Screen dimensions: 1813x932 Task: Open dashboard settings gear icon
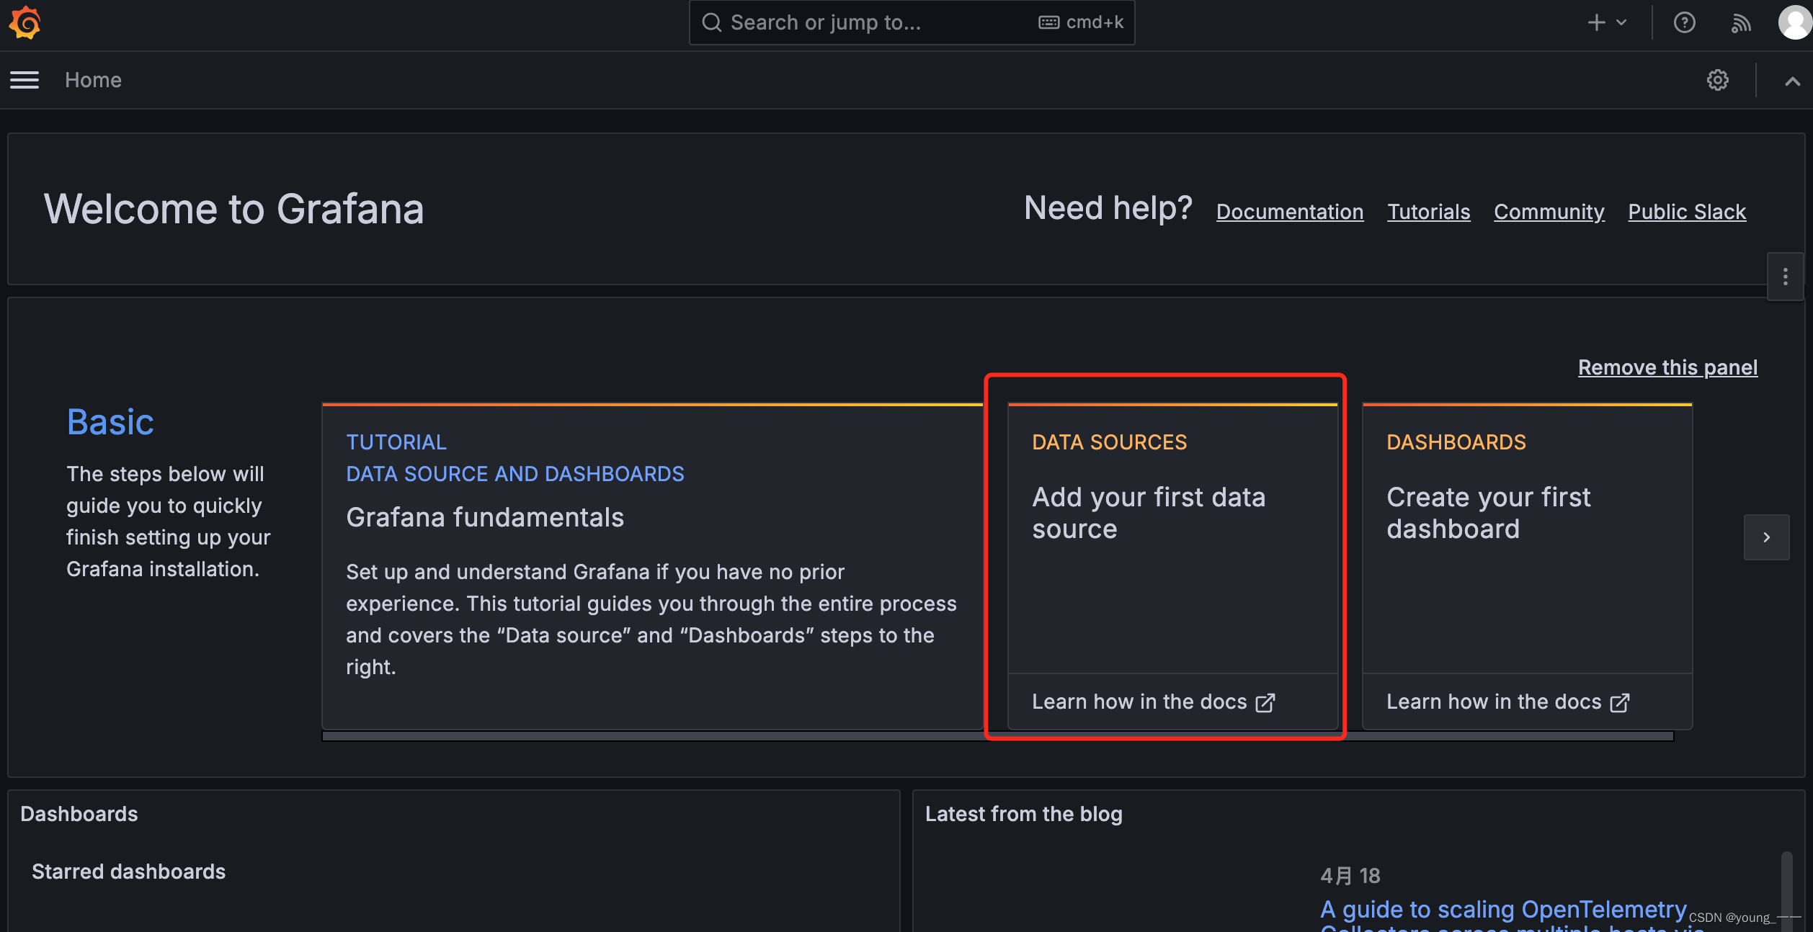pyautogui.click(x=1718, y=80)
